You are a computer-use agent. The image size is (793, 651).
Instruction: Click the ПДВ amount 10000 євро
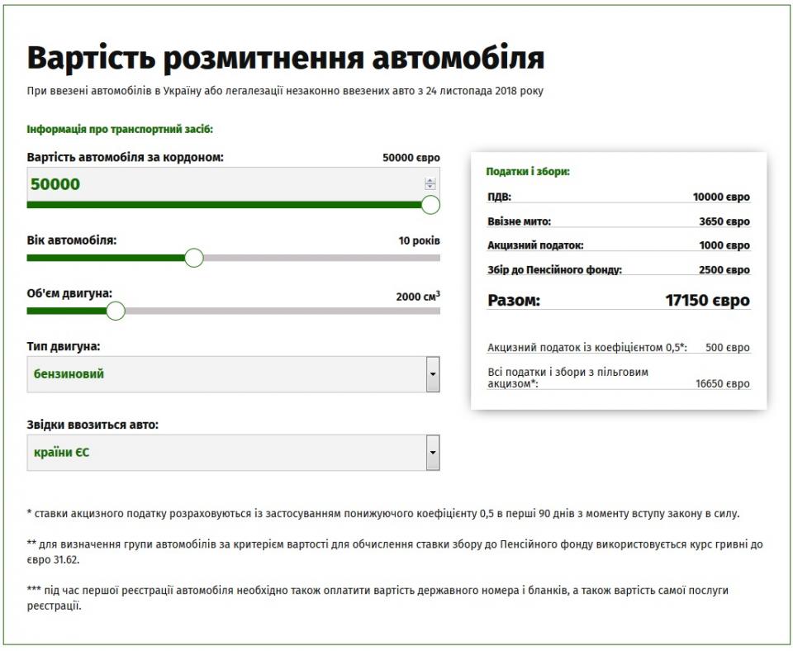pos(721,197)
